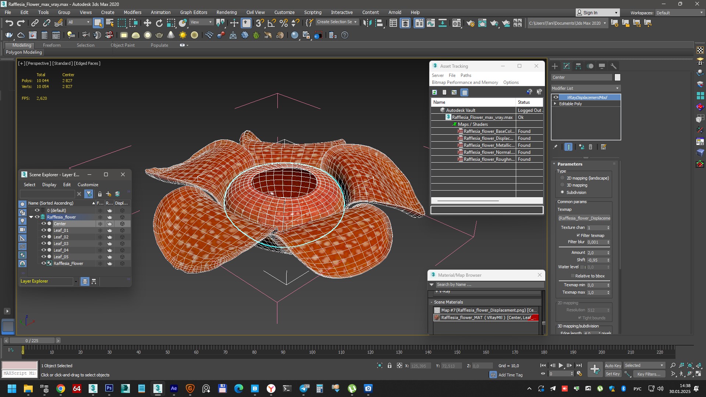Select Rafflesia_flower_MAT in Scene Materials
This screenshot has height=397, width=706.
click(486, 318)
